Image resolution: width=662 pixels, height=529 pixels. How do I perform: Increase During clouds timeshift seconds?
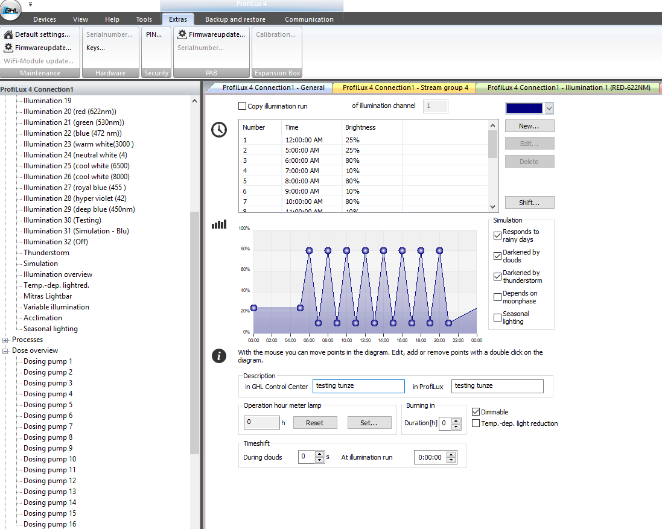click(320, 454)
